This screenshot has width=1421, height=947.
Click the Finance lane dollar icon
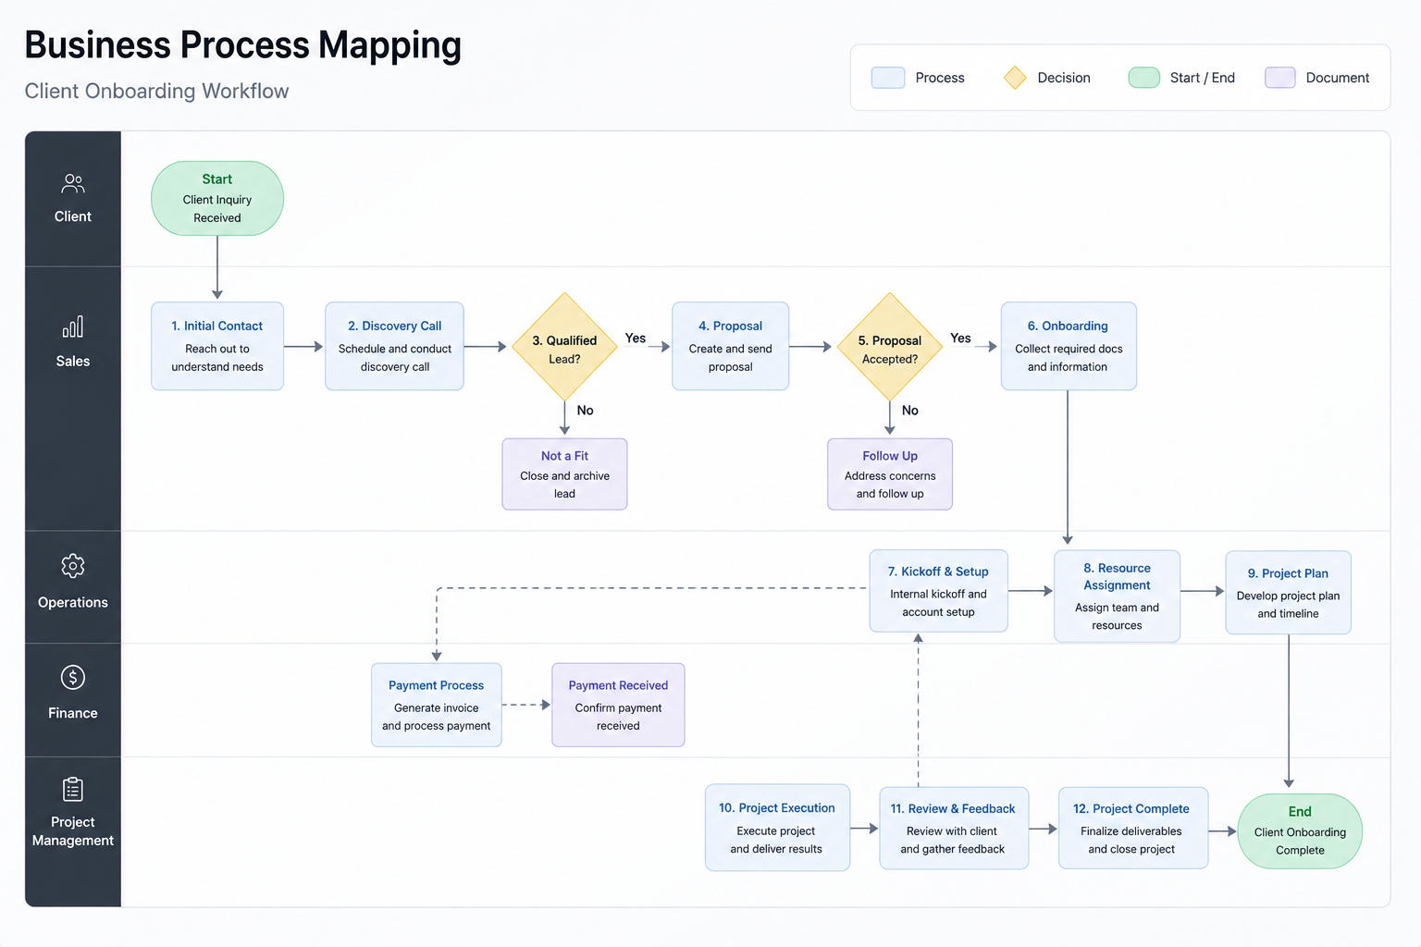(x=73, y=678)
